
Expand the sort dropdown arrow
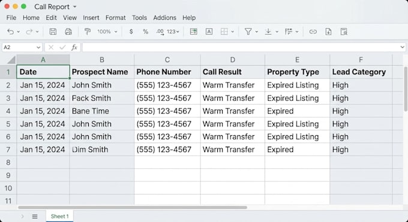pos(297,32)
